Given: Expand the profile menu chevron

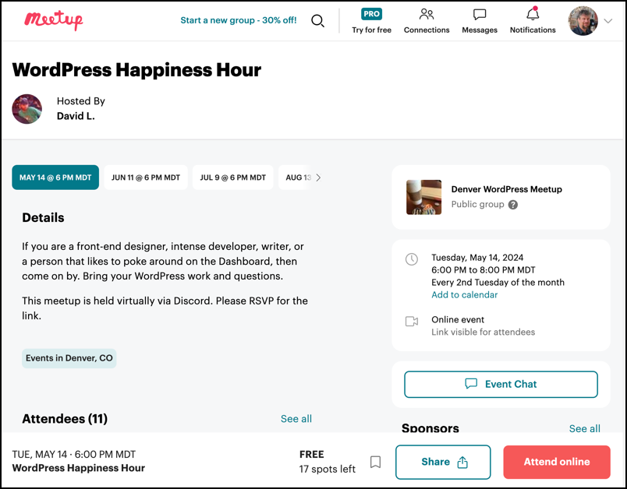Looking at the screenshot, I should click(x=608, y=21).
